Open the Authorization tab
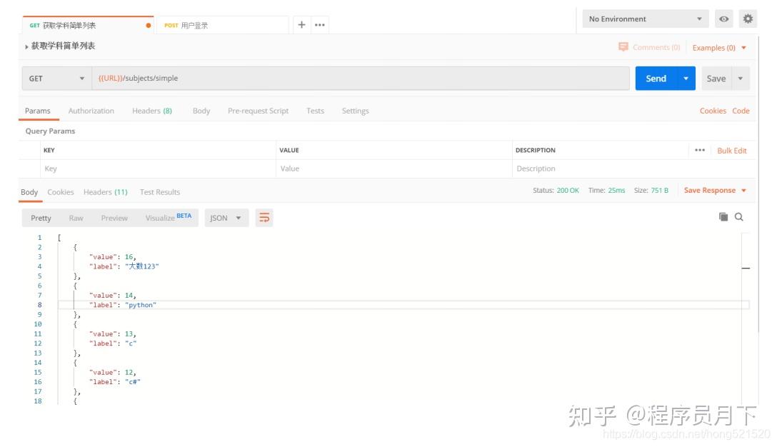 pyautogui.click(x=91, y=111)
